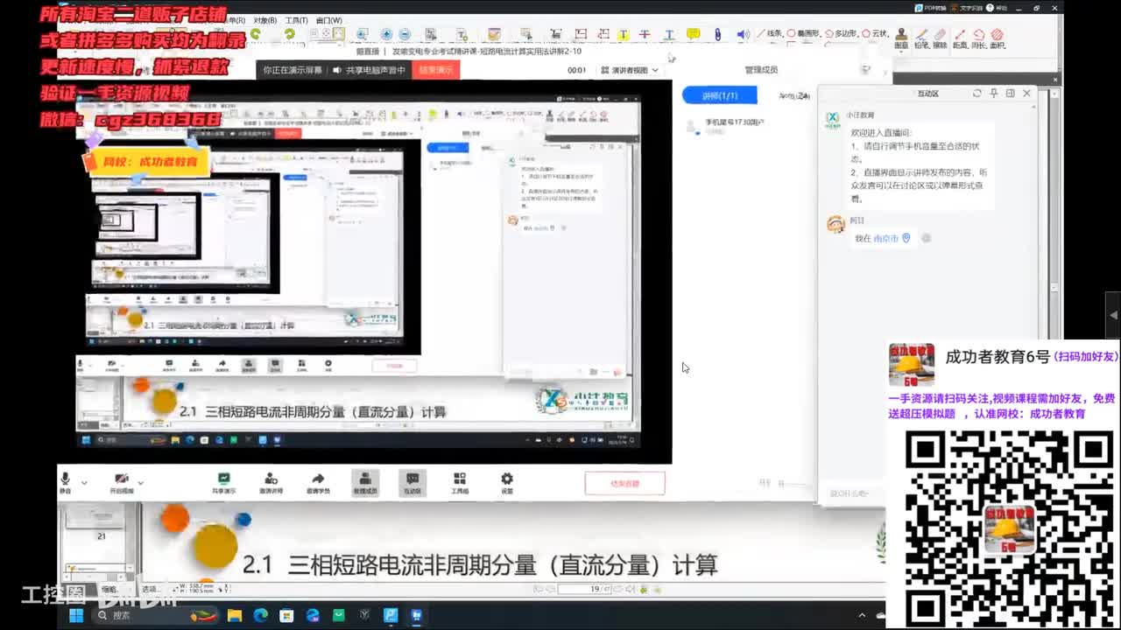Open the toolbox (工具箱) icon
The height and width of the screenshot is (630, 1121).
460,482
